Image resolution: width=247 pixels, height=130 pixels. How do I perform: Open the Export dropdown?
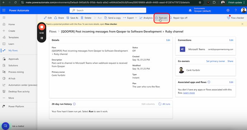[x=130, y=18]
